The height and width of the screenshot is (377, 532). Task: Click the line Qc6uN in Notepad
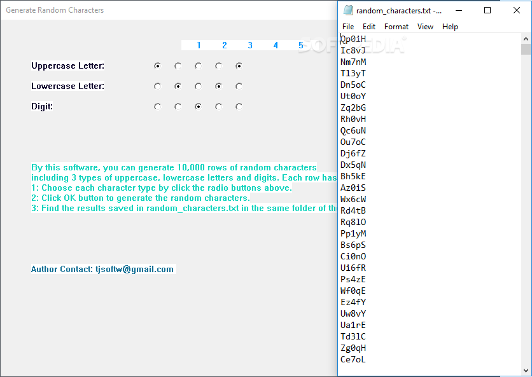tap(353, 130)
